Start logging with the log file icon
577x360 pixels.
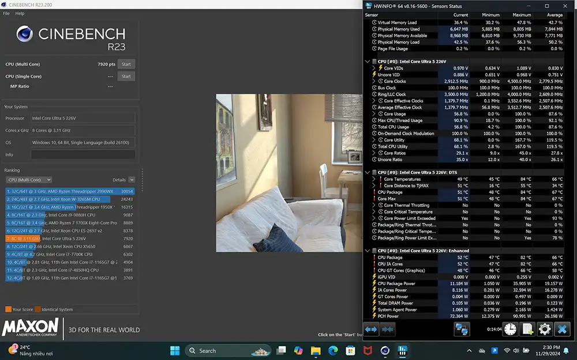pos(527,329)
